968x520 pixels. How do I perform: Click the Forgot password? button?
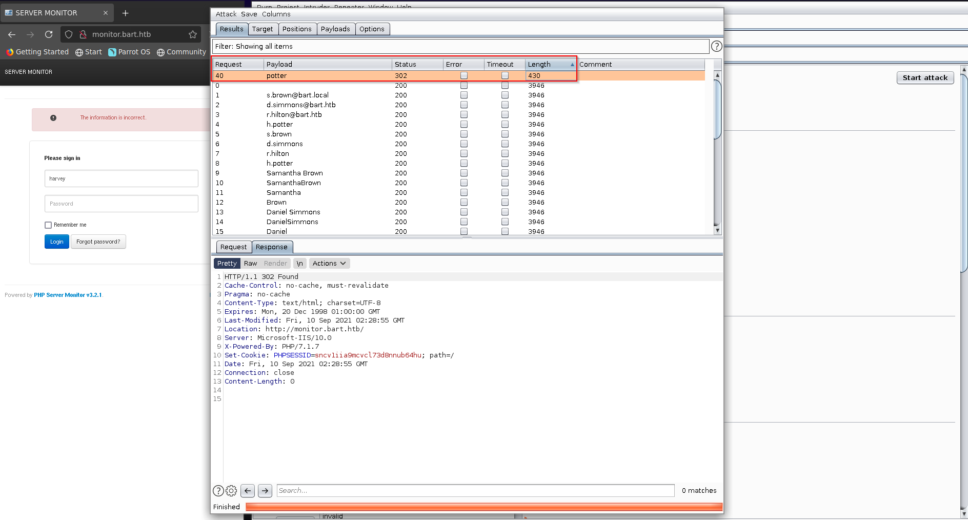pos(98,242)
